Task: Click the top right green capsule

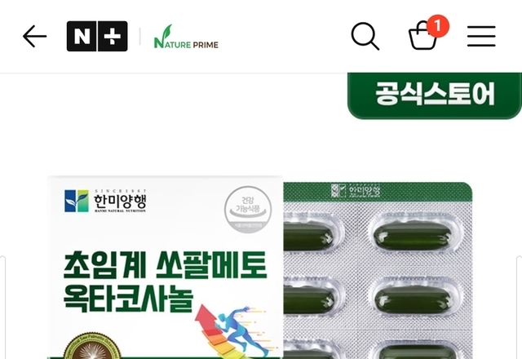Action: pyautogui.click(x=414, y=236)
